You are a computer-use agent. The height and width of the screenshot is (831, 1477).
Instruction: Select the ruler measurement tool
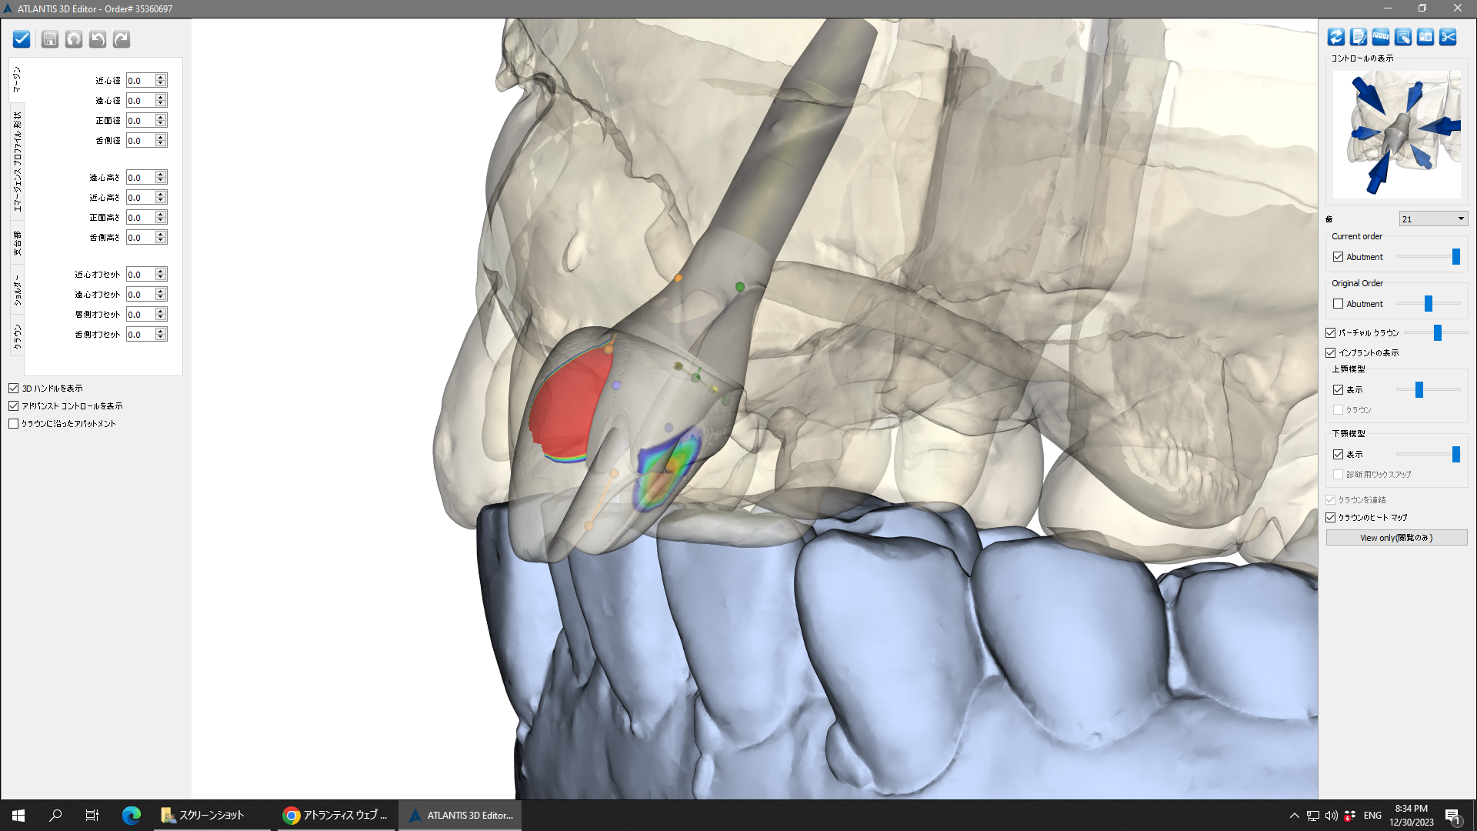point(1381,37)
